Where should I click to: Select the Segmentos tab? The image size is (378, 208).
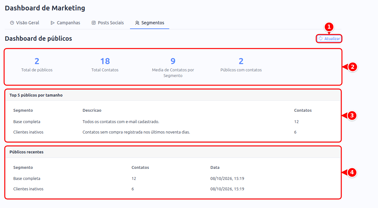[150, 23]
